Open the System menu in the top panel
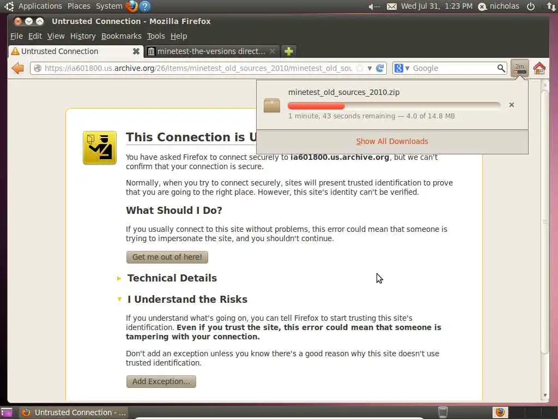This screenshot has height=419, width=558. point(109,6)
